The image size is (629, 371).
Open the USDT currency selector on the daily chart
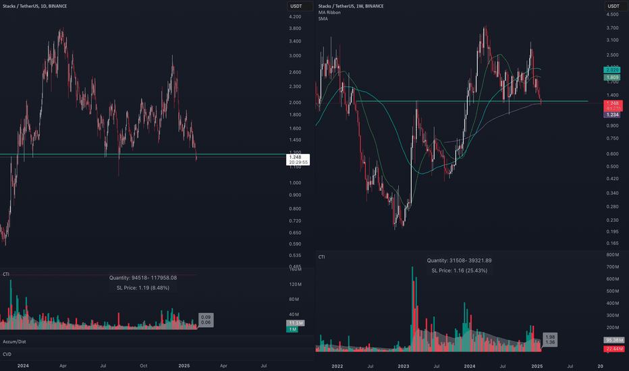(x=300, y=6)
